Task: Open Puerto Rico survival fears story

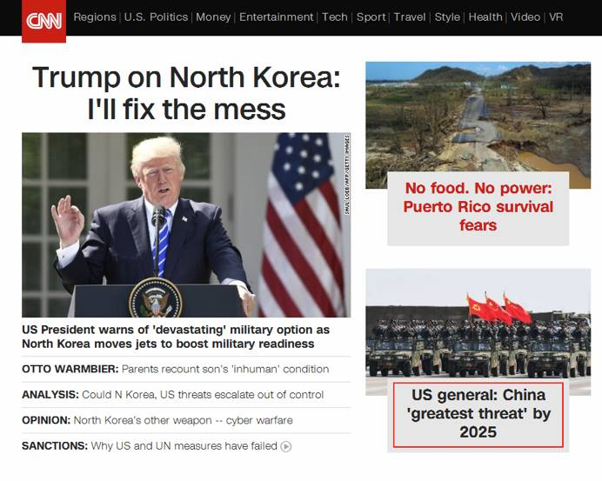Action: point(478,207)
